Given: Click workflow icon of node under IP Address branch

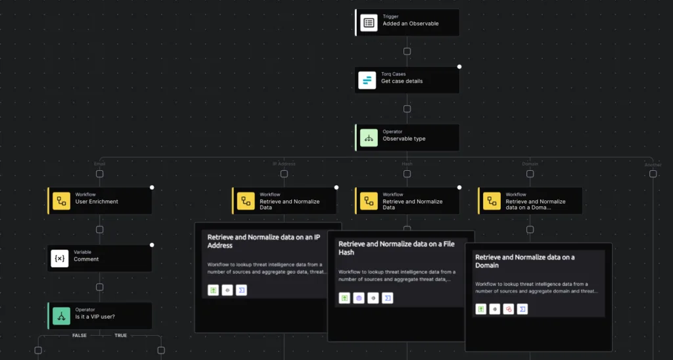Looking at the screenshot, I should [246, 201].
